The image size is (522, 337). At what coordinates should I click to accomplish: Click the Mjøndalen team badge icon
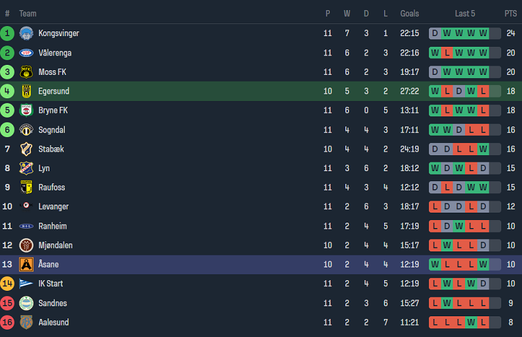point(26,245)
